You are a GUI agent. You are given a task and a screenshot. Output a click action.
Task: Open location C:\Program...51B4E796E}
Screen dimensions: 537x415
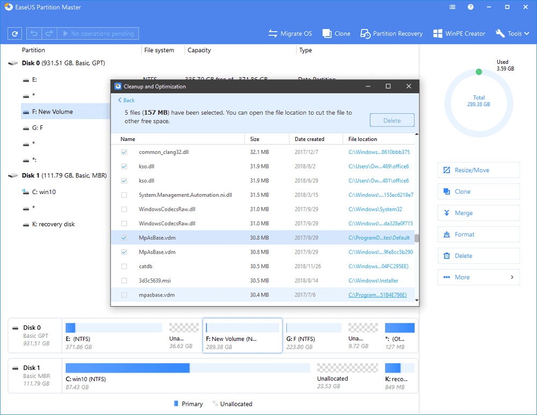(x=378, y=295)
